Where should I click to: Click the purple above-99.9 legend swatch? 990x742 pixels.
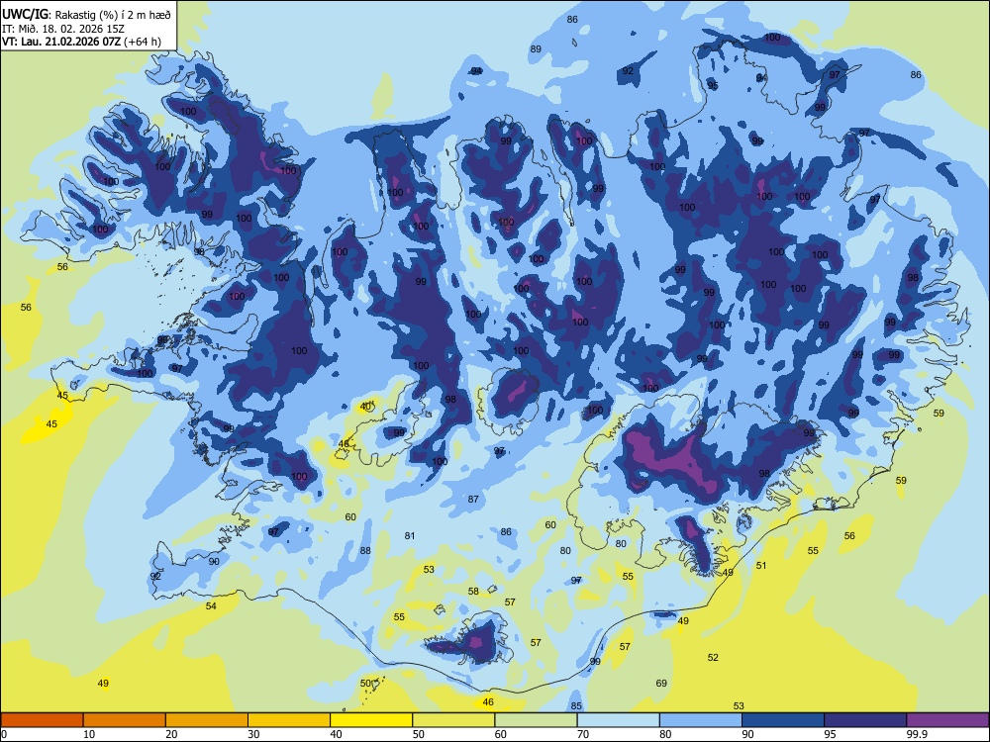[x=947, y=720]
